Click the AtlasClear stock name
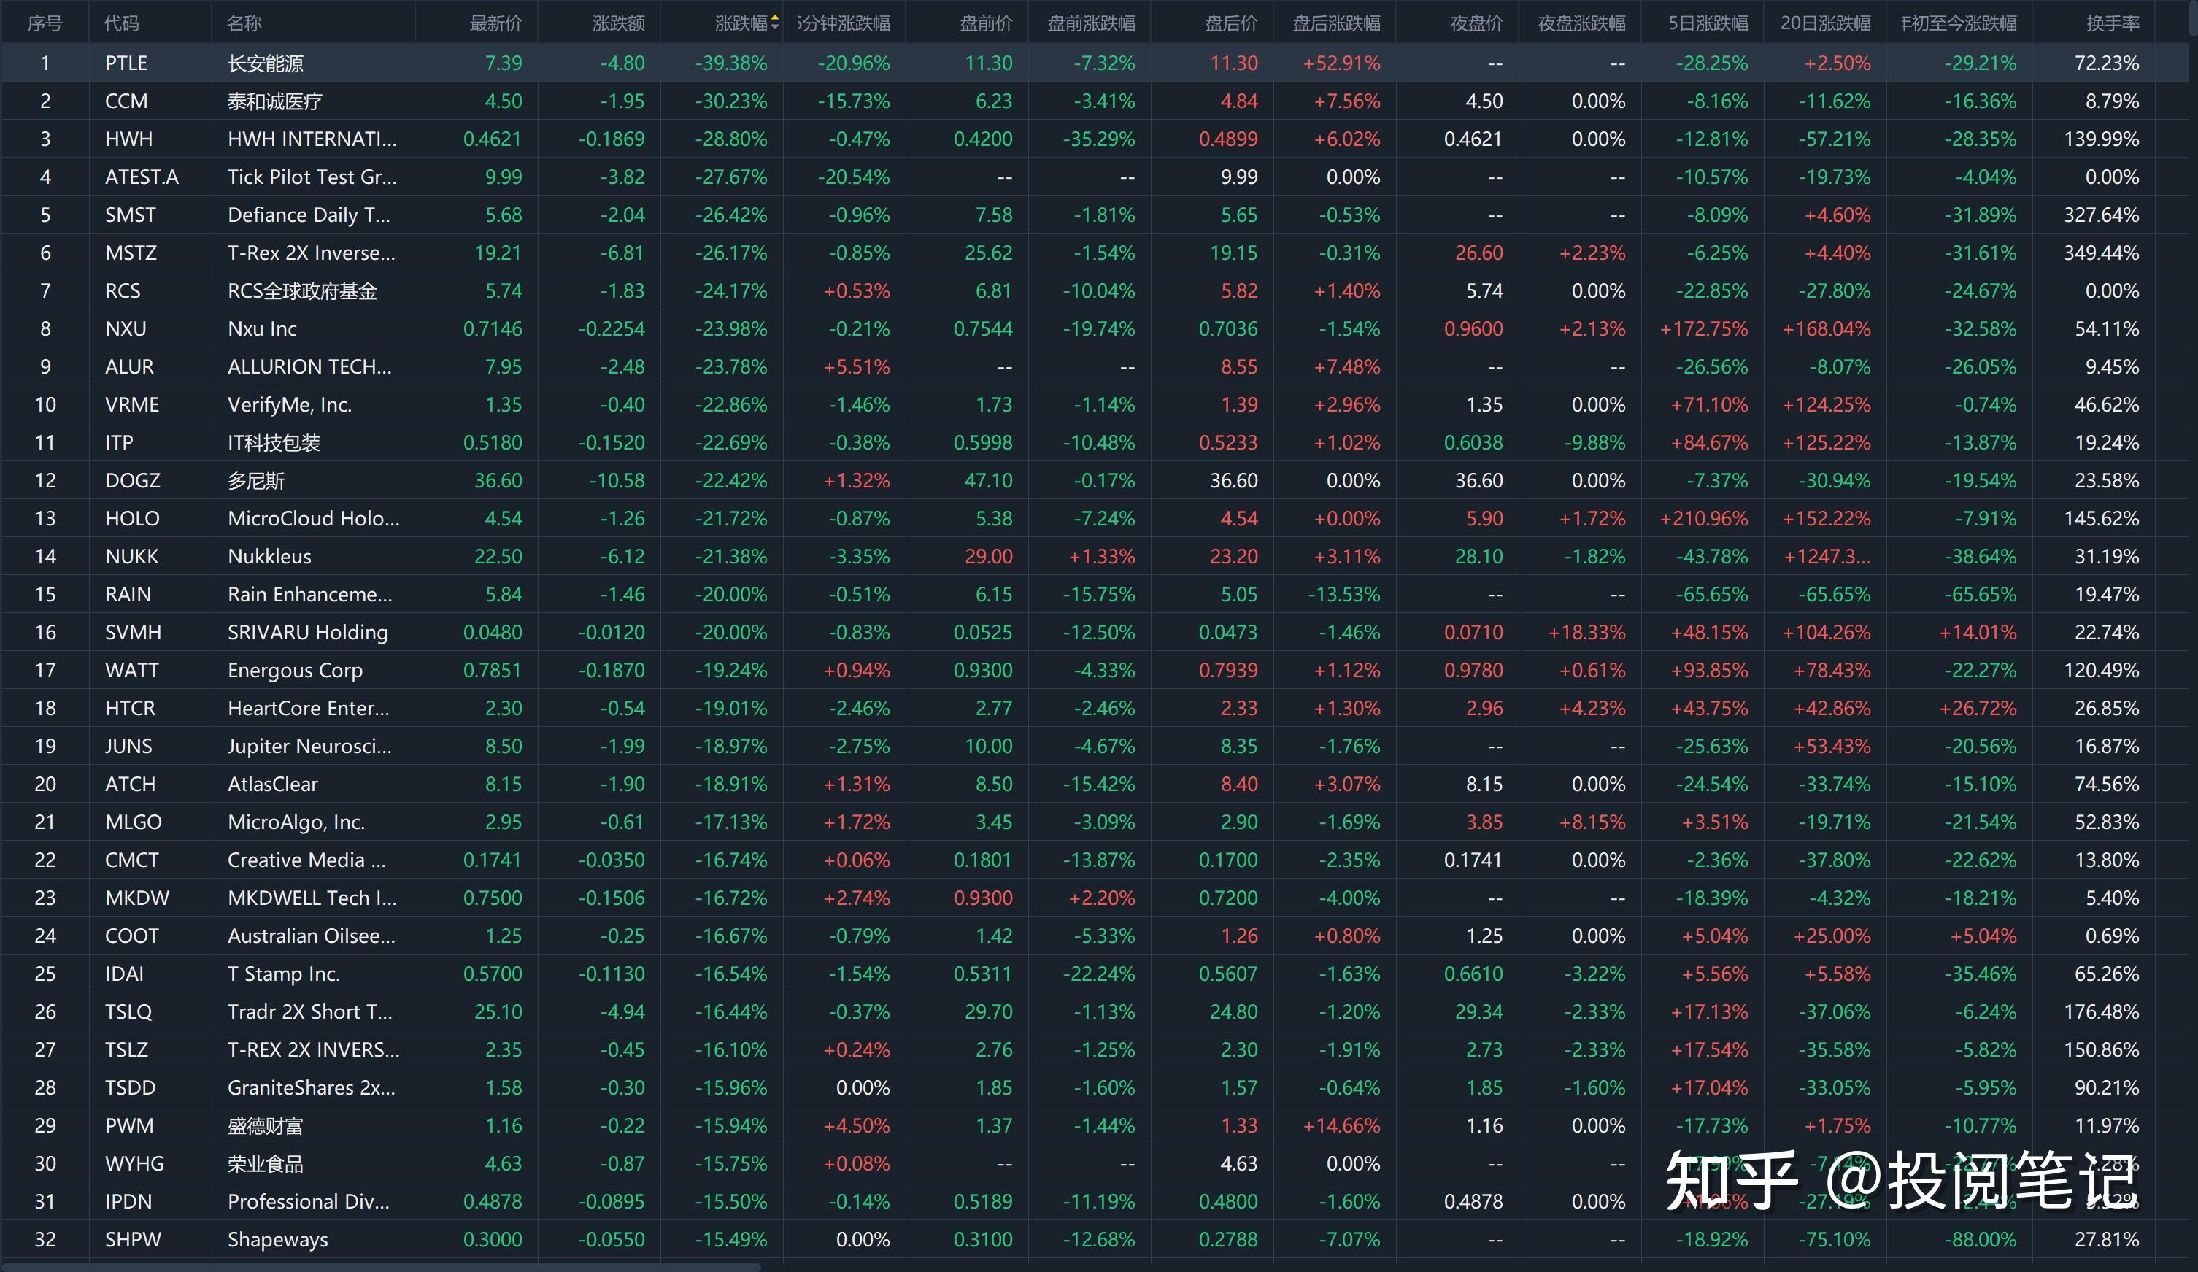2198x1272 pixels. click(273, 785)
